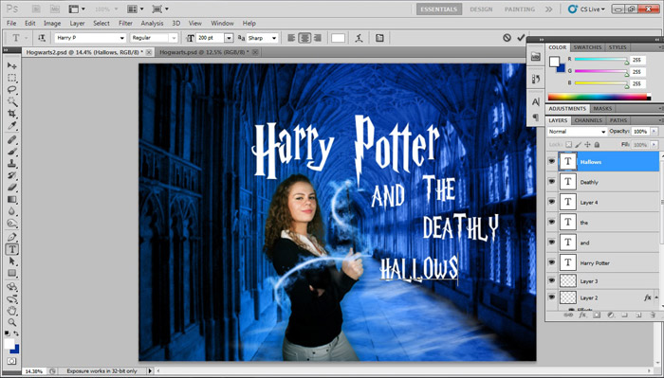Image resolution: width=664 pixels, height=378 pixels.
Task: Select the Crop tool
Action: click(11, 114)
